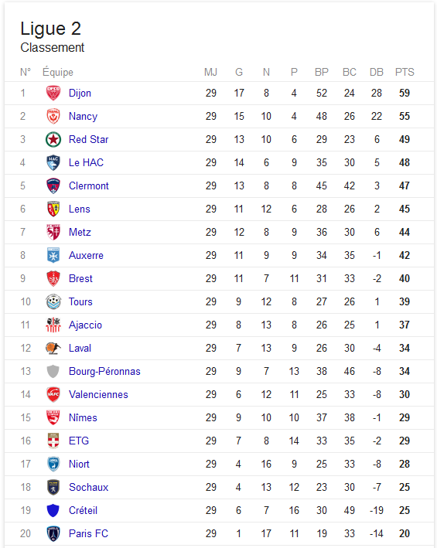Click the PTS column header
Screen dimensions: 437x548
click(x=405, y=72)
